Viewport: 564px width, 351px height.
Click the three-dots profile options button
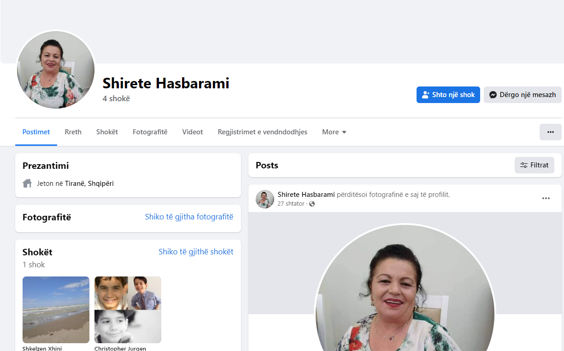(x=550, y=132)
